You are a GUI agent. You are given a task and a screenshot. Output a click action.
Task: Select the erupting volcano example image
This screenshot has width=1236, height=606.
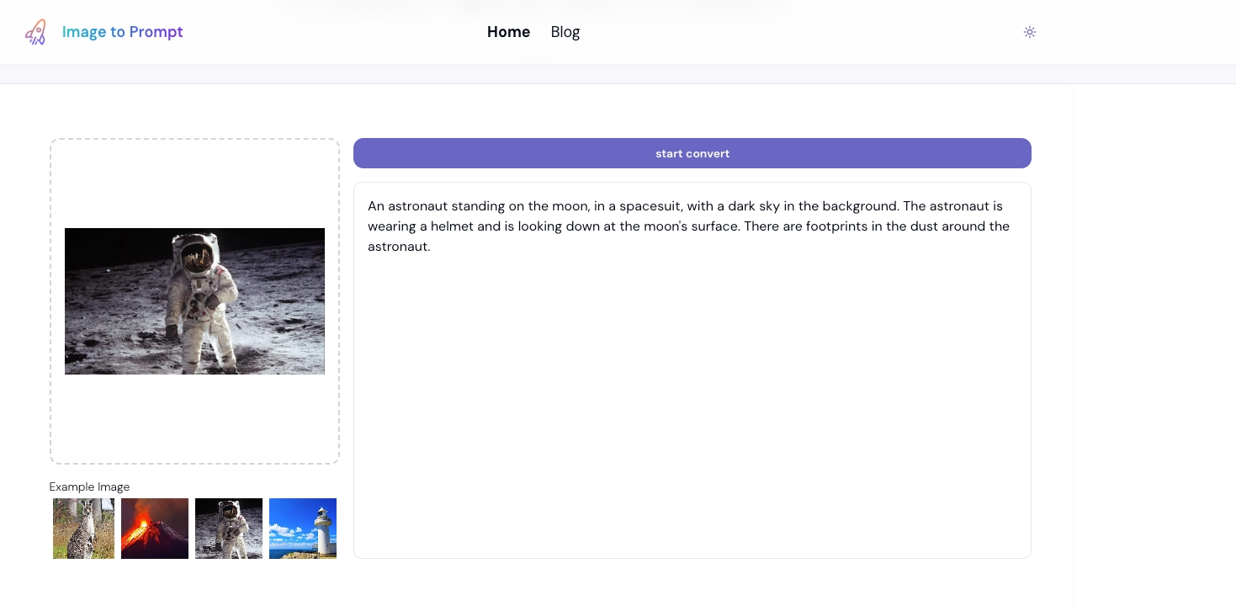click(x=155, y=529)
